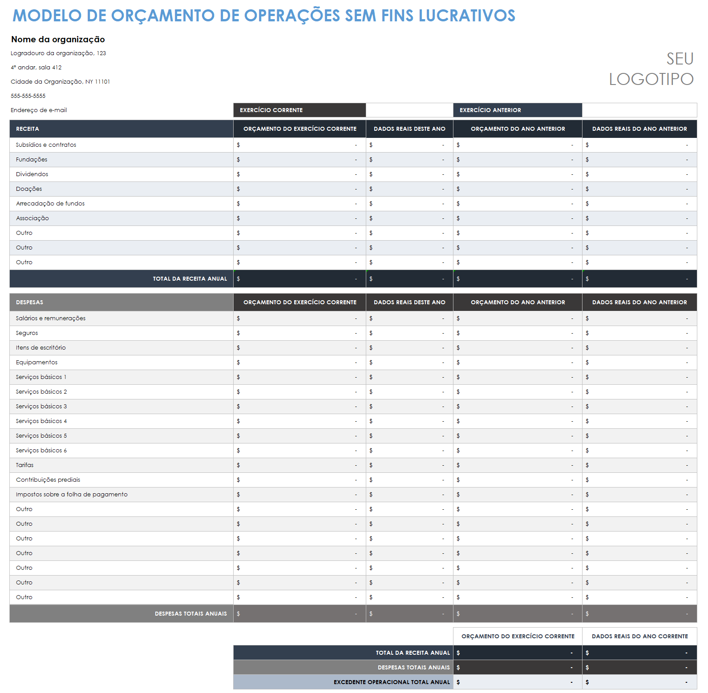Click current-year budget cell for 'Salários e remunerações'
Image resolution: width=708 pixels, height=693 pixels.
[x=299, y=318]
